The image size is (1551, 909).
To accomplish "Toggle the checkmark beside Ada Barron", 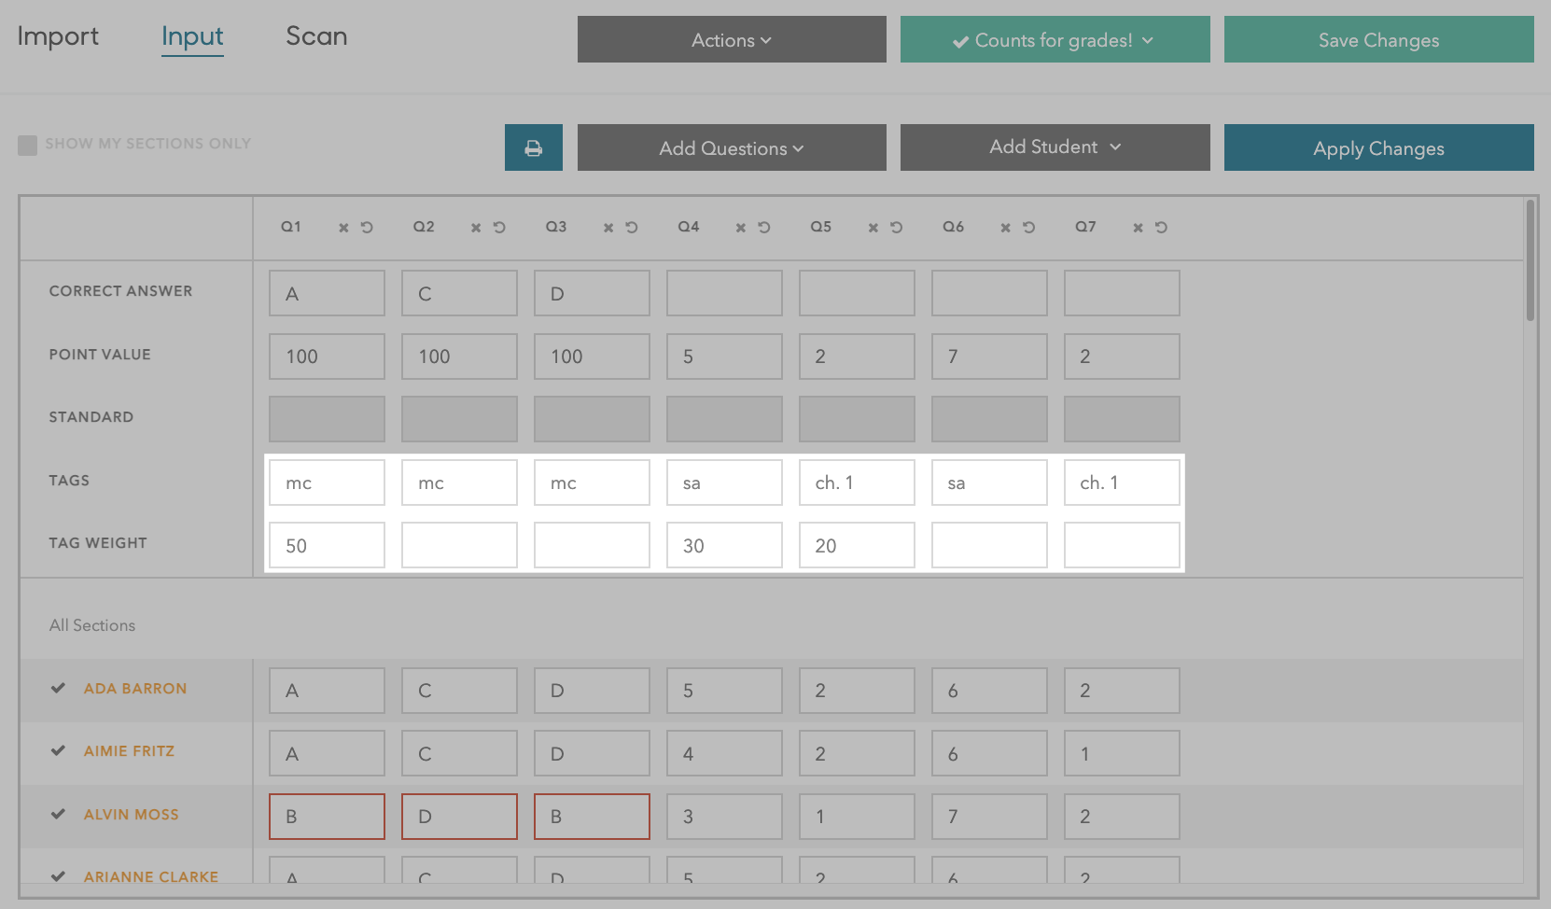I will point(58,688).
